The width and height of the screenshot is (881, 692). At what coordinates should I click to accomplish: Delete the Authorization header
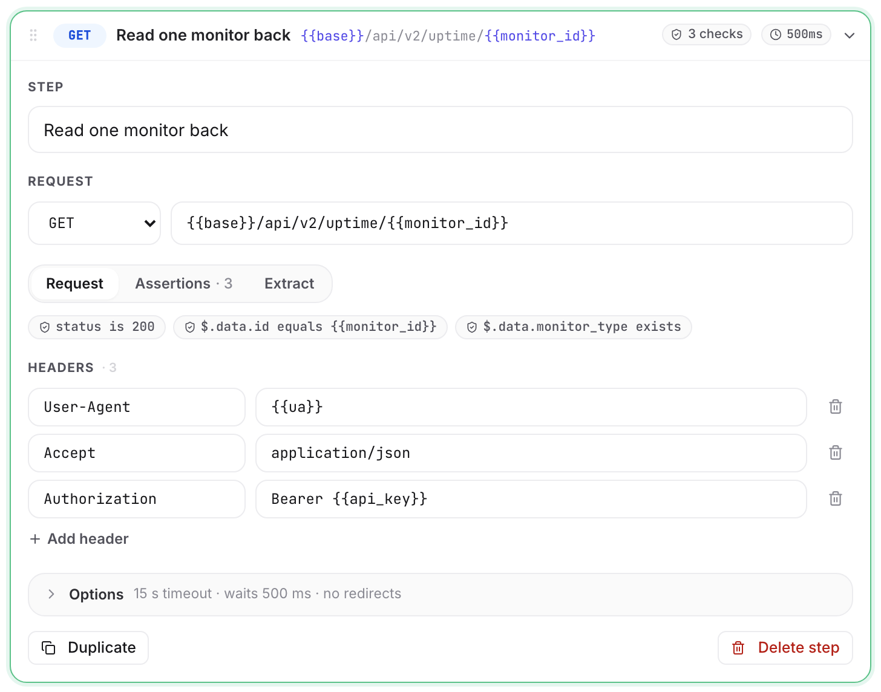click(836, 499)
